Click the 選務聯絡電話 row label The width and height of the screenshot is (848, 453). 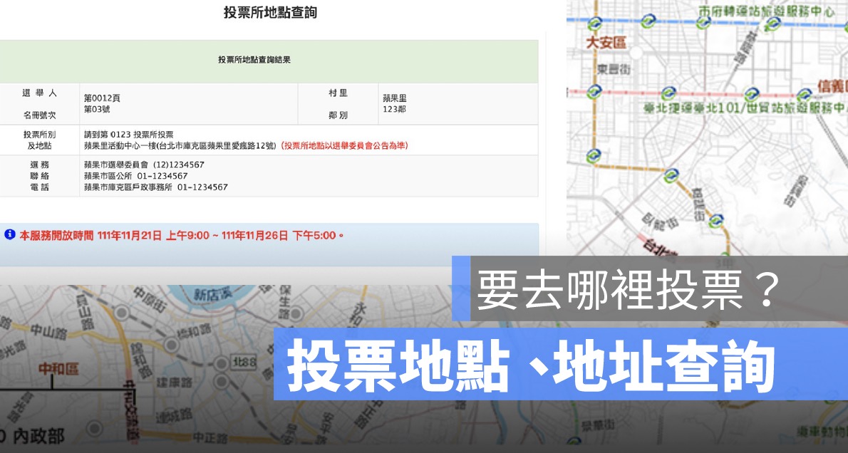pyautogui.click(x=39, y=176)
